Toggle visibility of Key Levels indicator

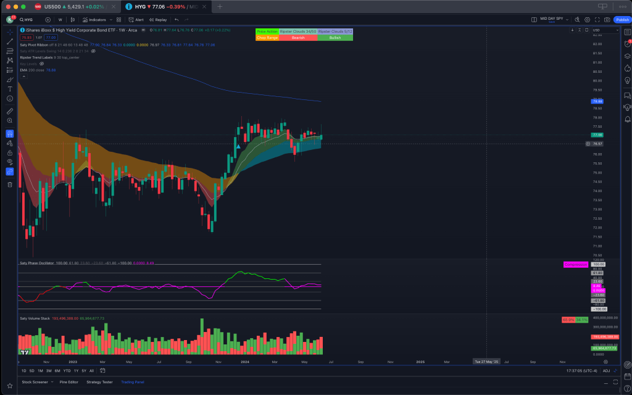coord(42,64)
